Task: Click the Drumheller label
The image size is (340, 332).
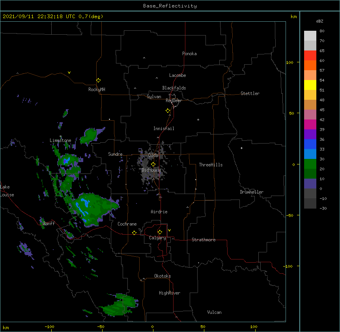Action: point(252,192)
